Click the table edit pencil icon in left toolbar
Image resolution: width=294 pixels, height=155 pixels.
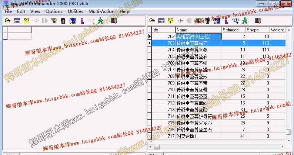click(54, 21)
